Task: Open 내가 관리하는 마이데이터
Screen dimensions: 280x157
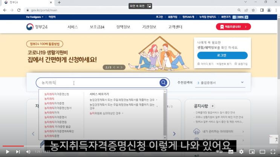Action: (219, 131)
